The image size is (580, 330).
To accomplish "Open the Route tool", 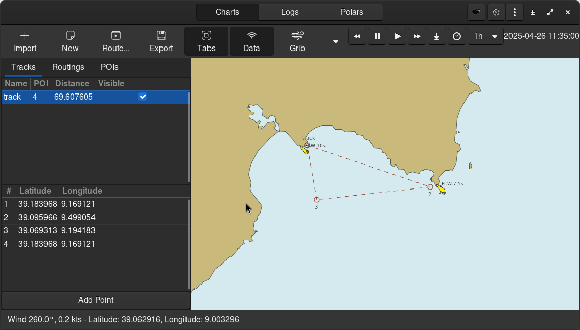I will click(x=116, y=41).
